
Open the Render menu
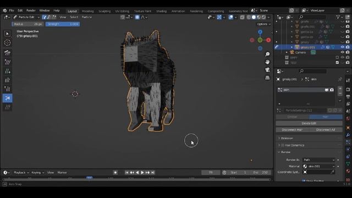[31, 10]
